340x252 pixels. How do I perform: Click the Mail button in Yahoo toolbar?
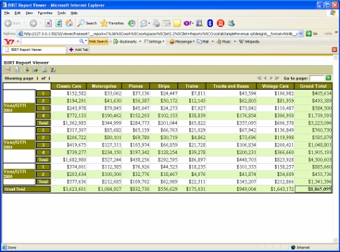(203, 41)
